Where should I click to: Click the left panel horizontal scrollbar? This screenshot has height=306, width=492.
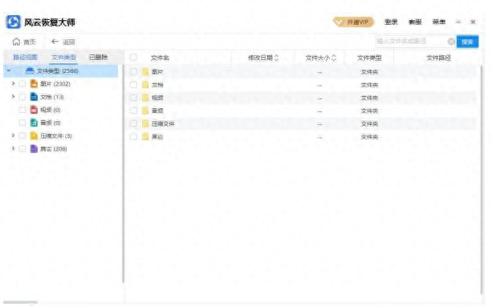(20, 303)
